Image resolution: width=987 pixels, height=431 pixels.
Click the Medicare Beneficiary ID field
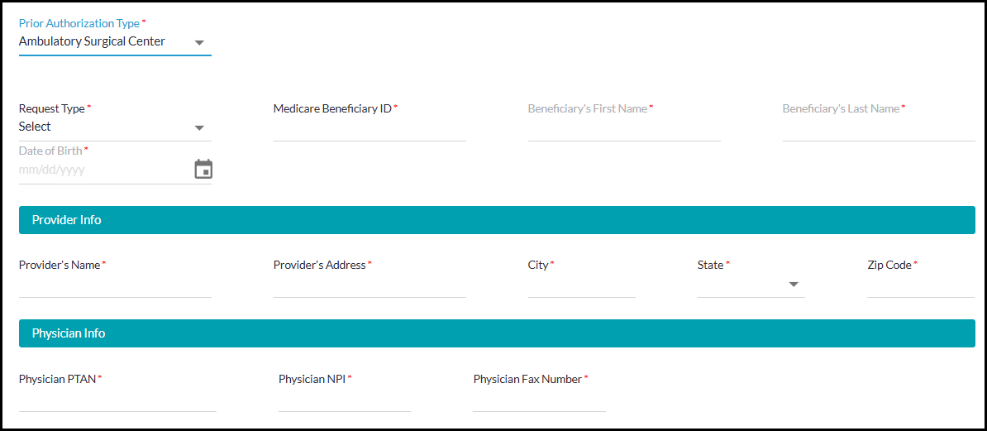369,129
